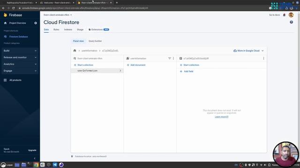Open the user account avatar
The height and width of the screenshot is (168, 300).
pyautogui.click(x=291, y=15)
